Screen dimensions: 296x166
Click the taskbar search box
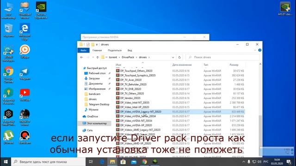coord(48,162)
